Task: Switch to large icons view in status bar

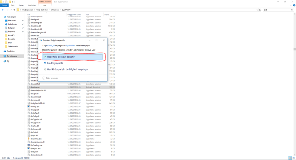Action: tap(294, 158)
